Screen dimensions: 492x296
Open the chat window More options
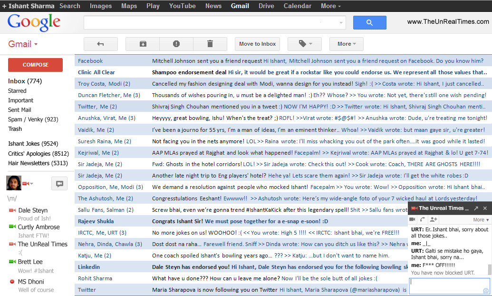pos(481,220)
